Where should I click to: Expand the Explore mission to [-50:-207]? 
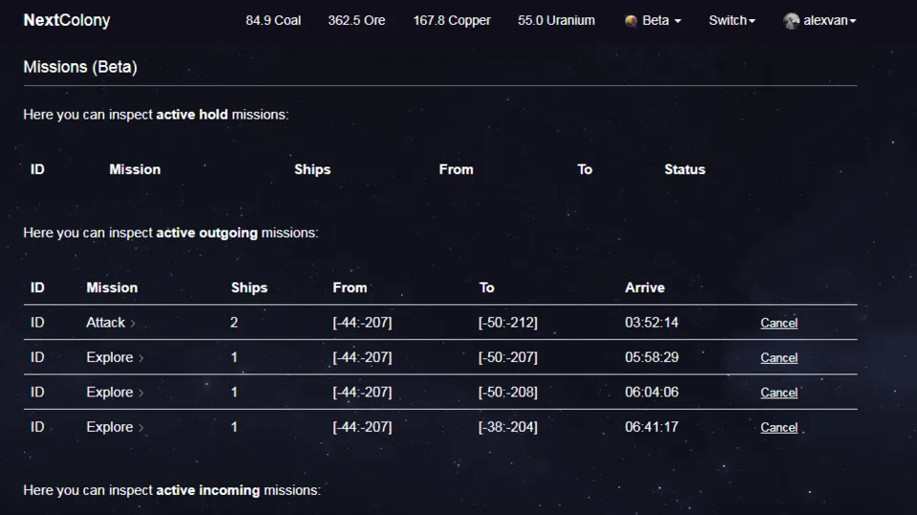pyautogui.click(x=140, y=358)
